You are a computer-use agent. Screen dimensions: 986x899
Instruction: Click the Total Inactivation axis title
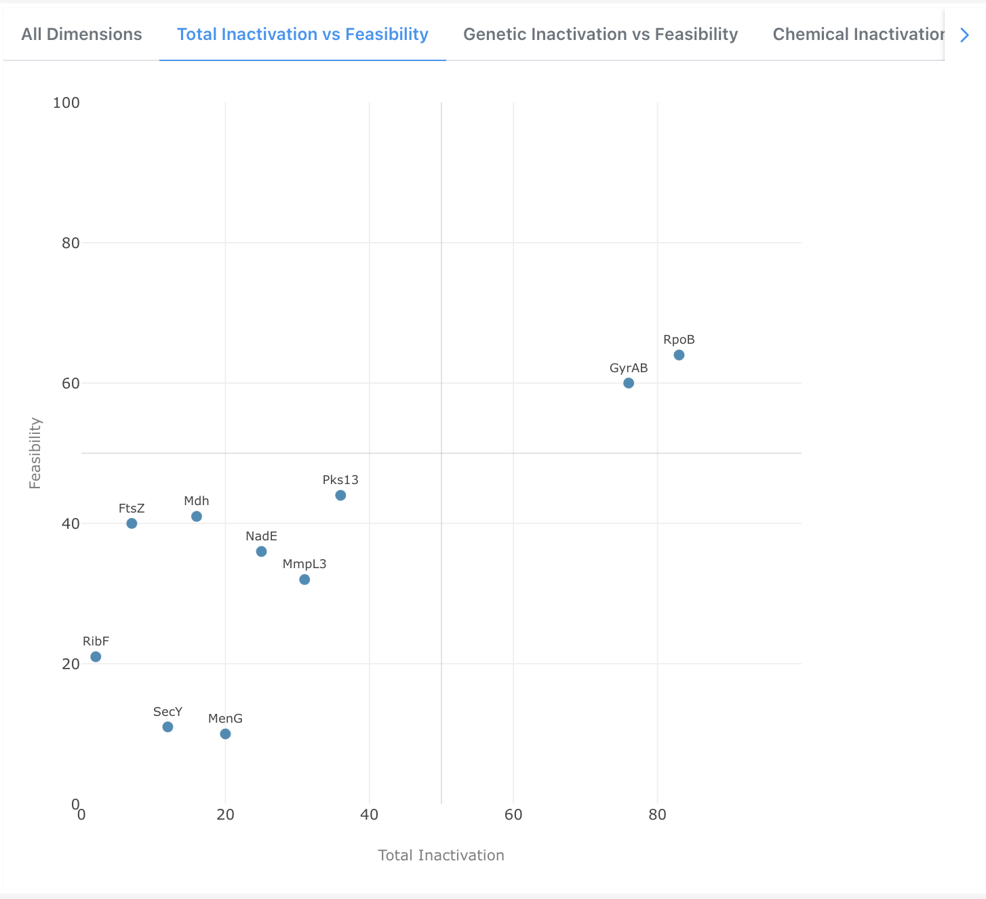[441, 856]
